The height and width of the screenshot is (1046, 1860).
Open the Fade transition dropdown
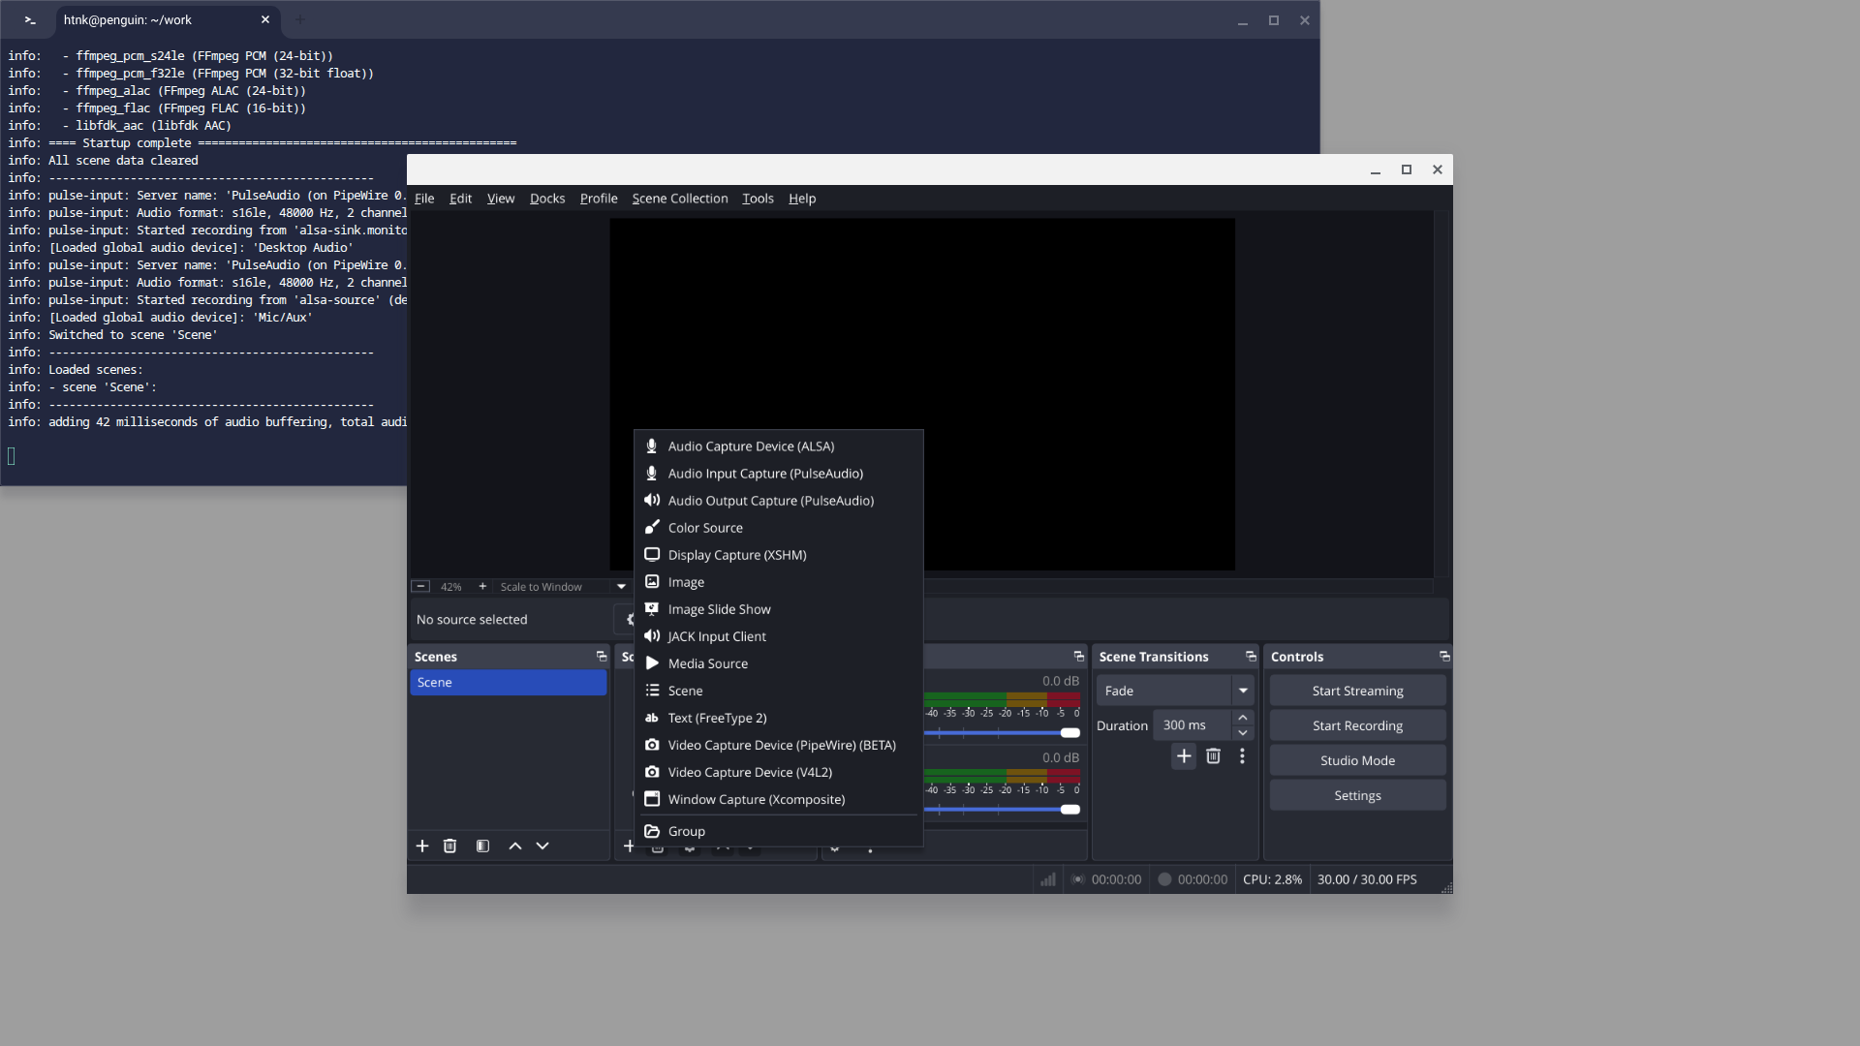pyautogui.click(x=1243, y=691)
